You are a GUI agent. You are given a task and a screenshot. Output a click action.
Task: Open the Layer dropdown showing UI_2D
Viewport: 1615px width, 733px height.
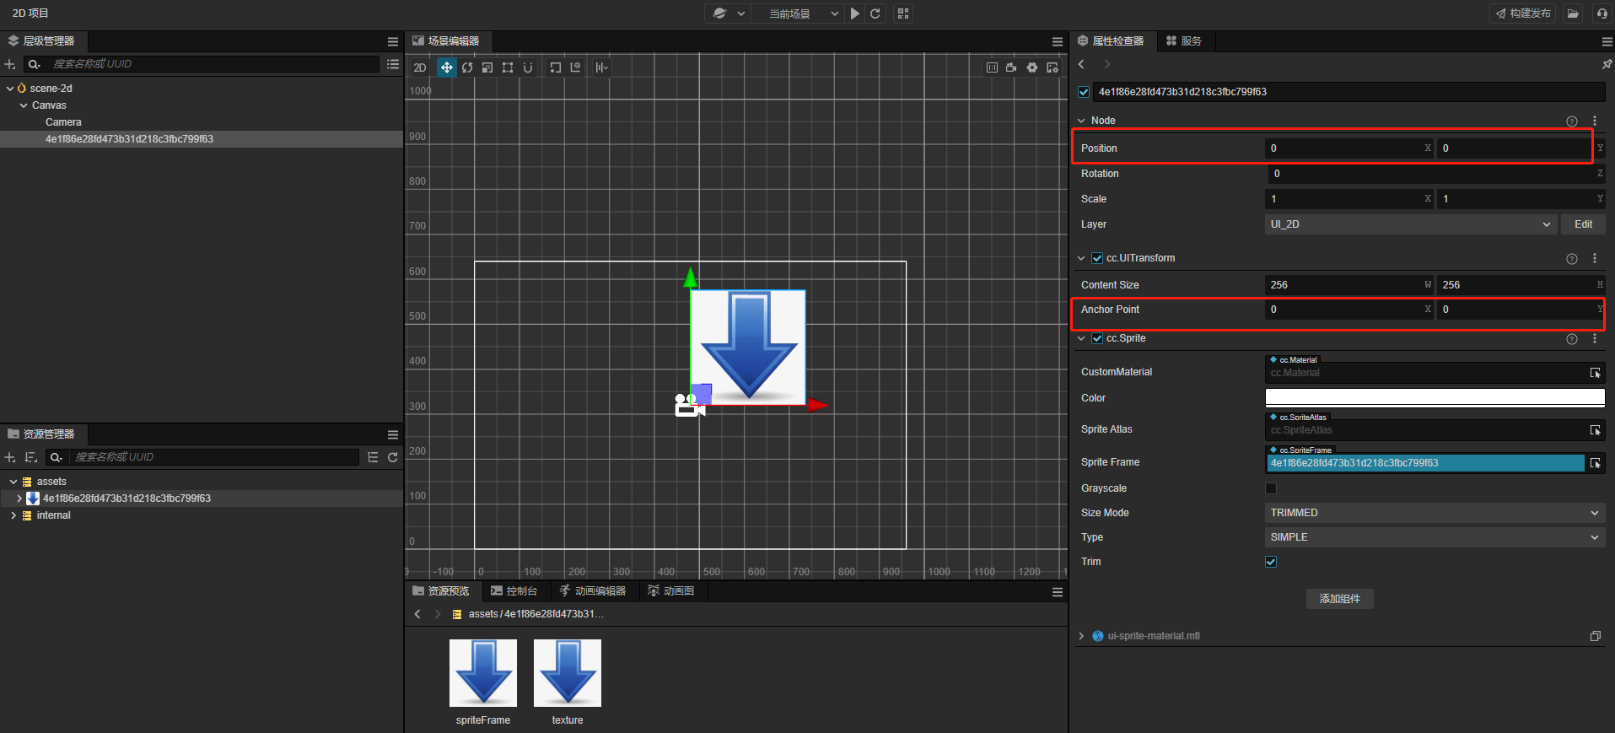tap(1410, 224)
